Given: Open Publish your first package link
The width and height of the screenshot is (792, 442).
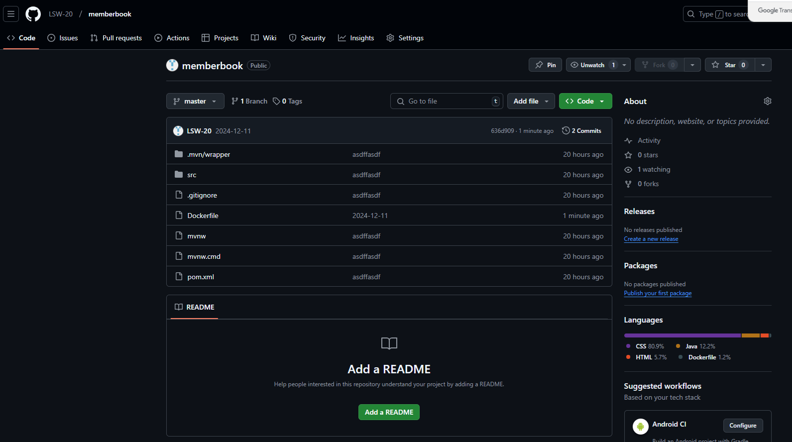Looking at the screenshot, I should (658, 293).
